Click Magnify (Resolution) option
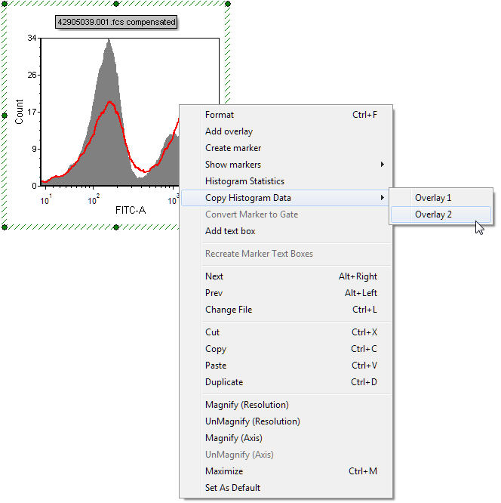 247,405
